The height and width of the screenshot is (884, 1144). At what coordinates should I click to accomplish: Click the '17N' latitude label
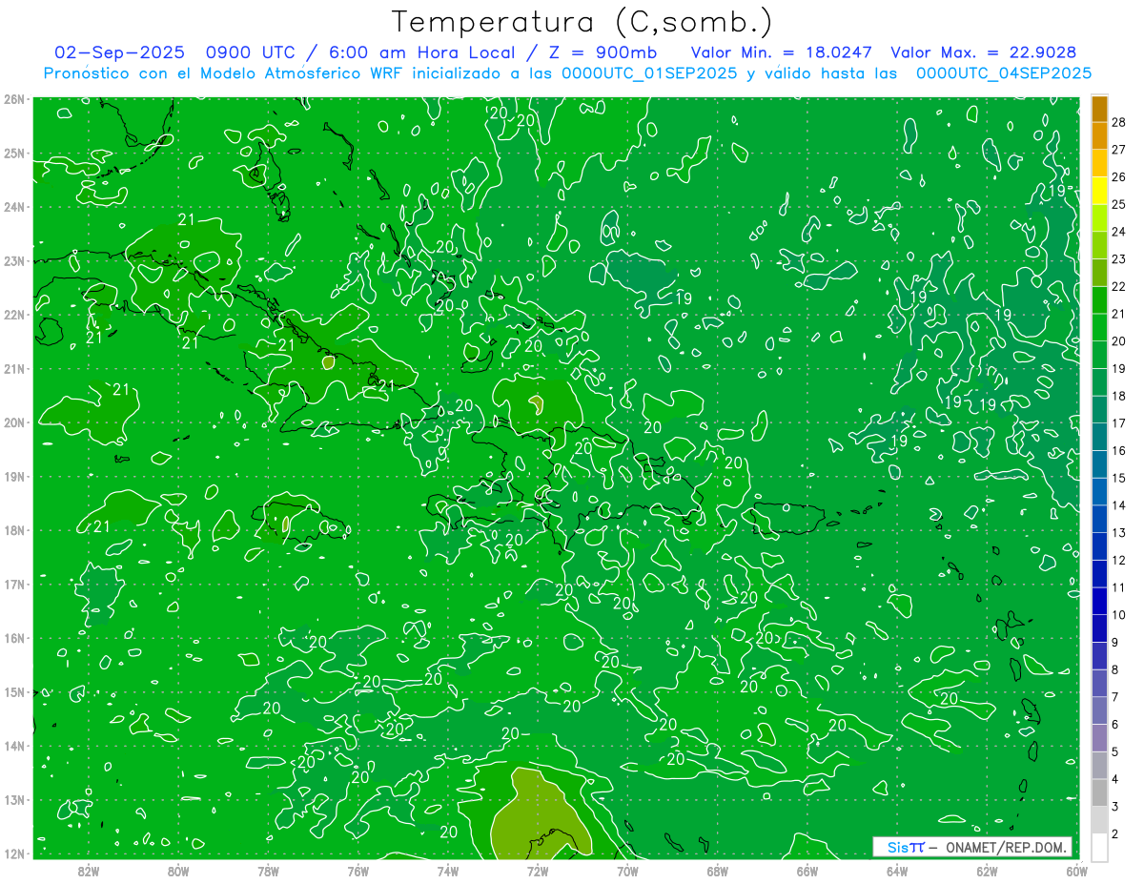[13, 584]
